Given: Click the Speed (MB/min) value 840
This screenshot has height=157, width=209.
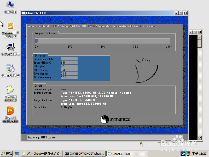Looking at the screenshot, I should (x=69, y=63).
